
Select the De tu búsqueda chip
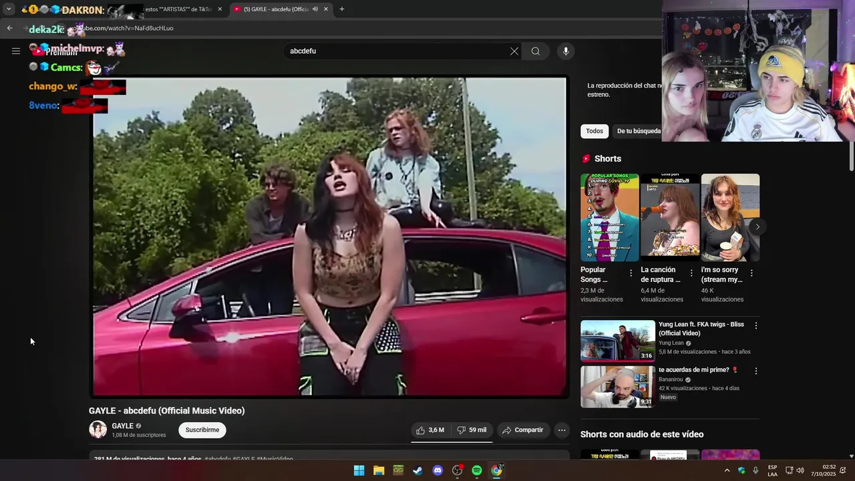click(x=639, y=131)
